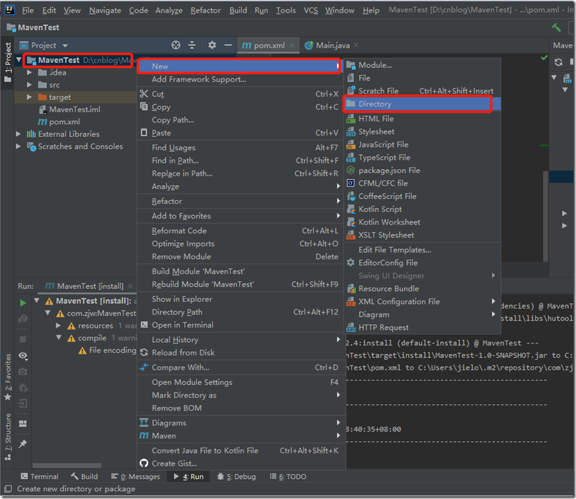The width and height of the screenshot is (576, 499).
Task: Close the pom.xml tab
Action: [x=292, y=45]
